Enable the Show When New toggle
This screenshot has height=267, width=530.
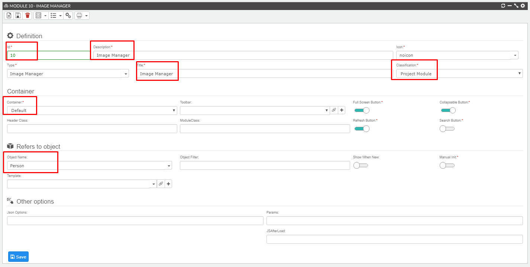[x=361, y=165]
